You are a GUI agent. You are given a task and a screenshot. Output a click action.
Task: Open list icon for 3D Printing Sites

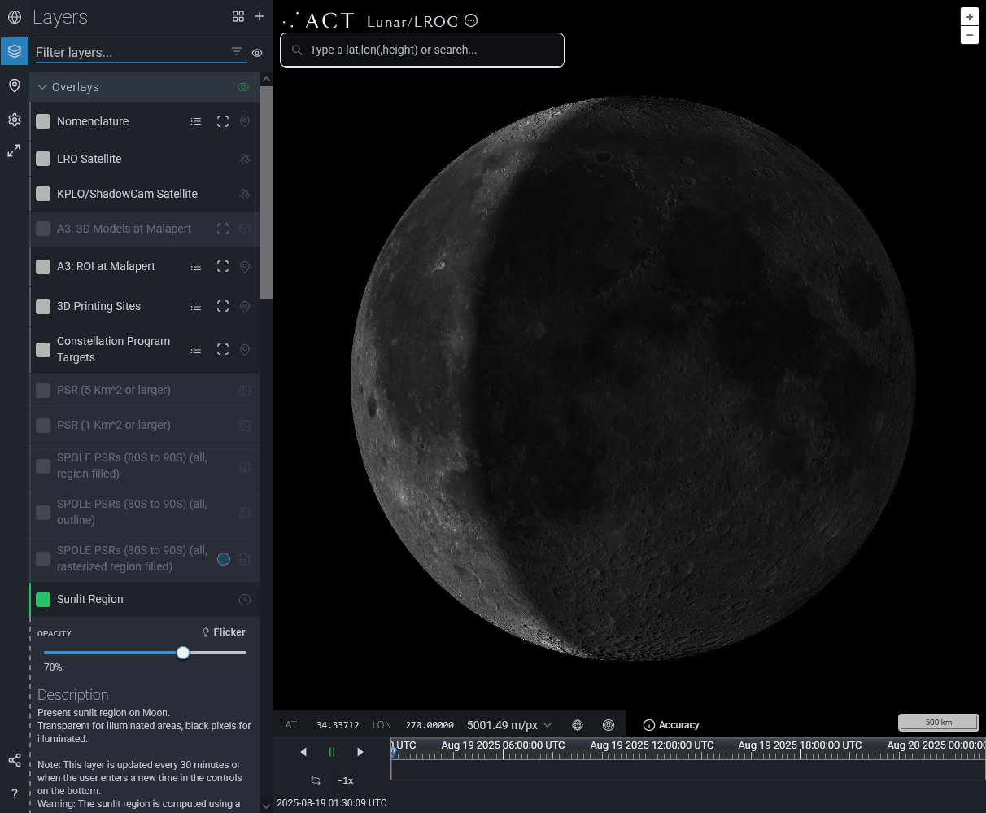point(196,306)
